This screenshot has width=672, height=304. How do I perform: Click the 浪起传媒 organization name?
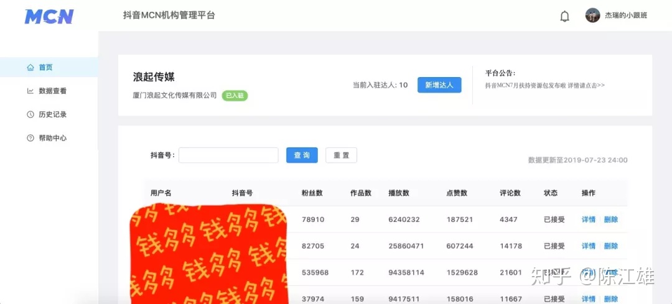click(x=154, y=77)
